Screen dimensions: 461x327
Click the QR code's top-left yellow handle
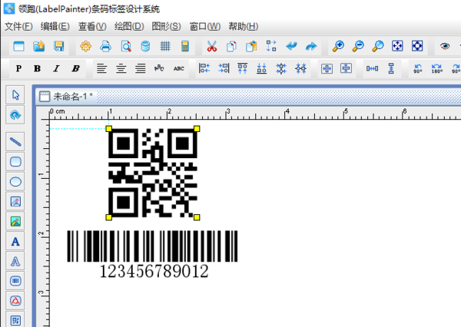pos(109,129)
